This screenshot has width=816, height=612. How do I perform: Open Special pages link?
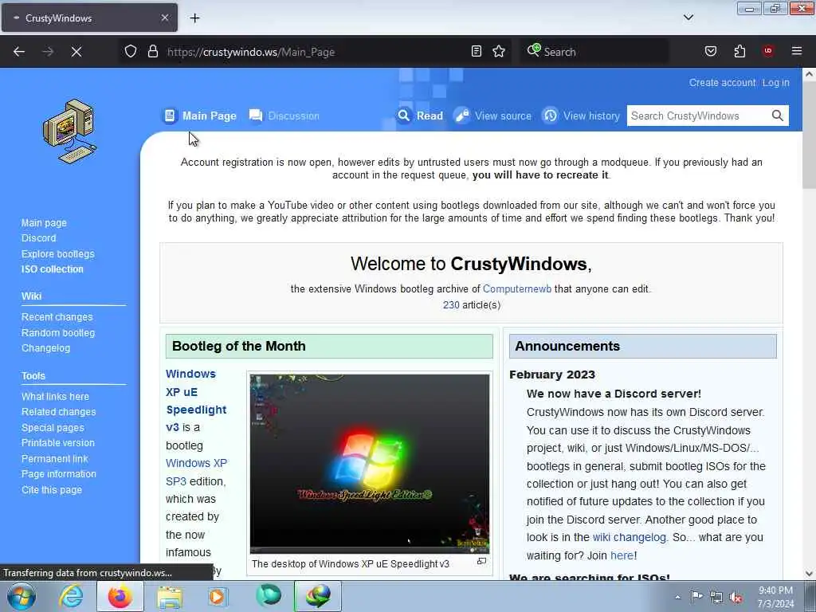53,427
